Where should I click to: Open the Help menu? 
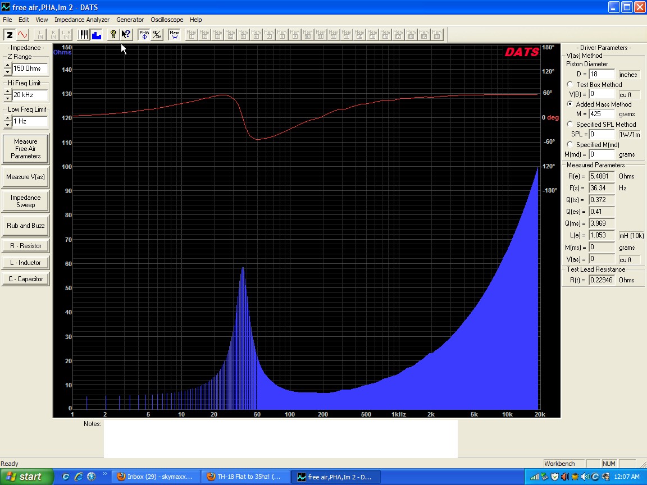195,20
